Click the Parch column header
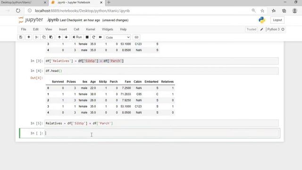Screen dimensions: 302x170 tap(114, 82)
